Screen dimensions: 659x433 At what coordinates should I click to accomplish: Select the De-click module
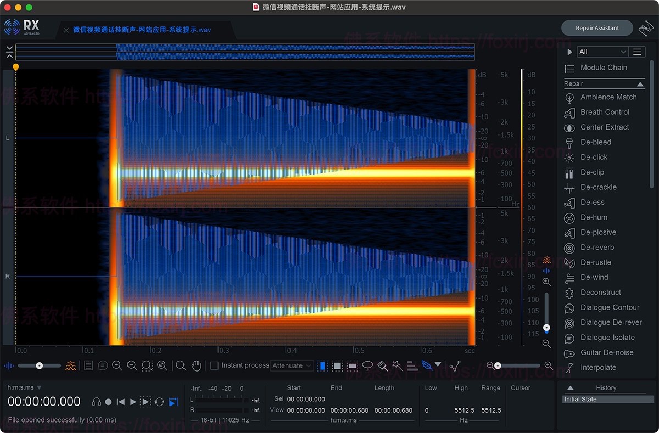click(x=596, y=157)
